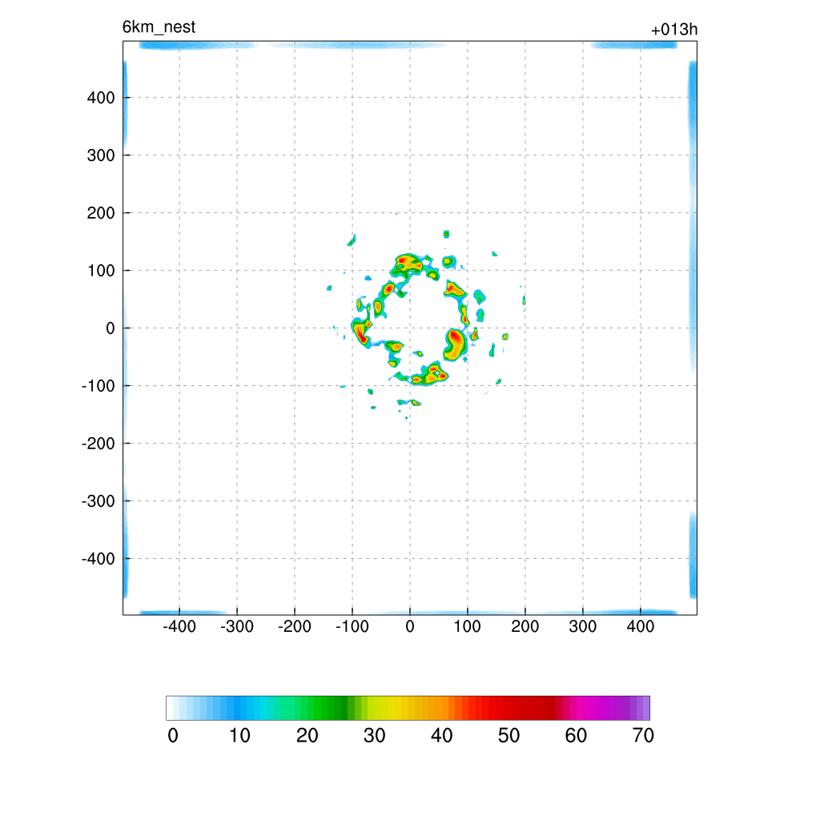The width and height of the screenshot is (820, 820).
Task: Select the y-axis tick label 0
Action: tap(111, 328)
